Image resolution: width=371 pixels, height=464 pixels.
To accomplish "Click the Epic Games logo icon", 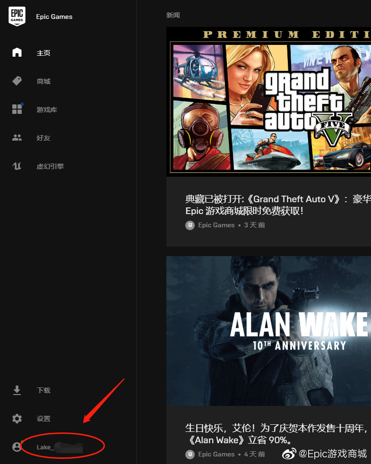I will 17,17.
